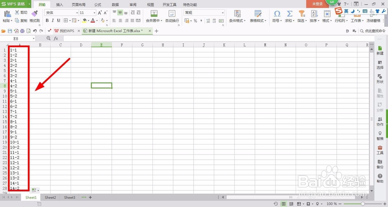
Task: Click the AutoSum sigma icon
Action: (x=289, y=14)
